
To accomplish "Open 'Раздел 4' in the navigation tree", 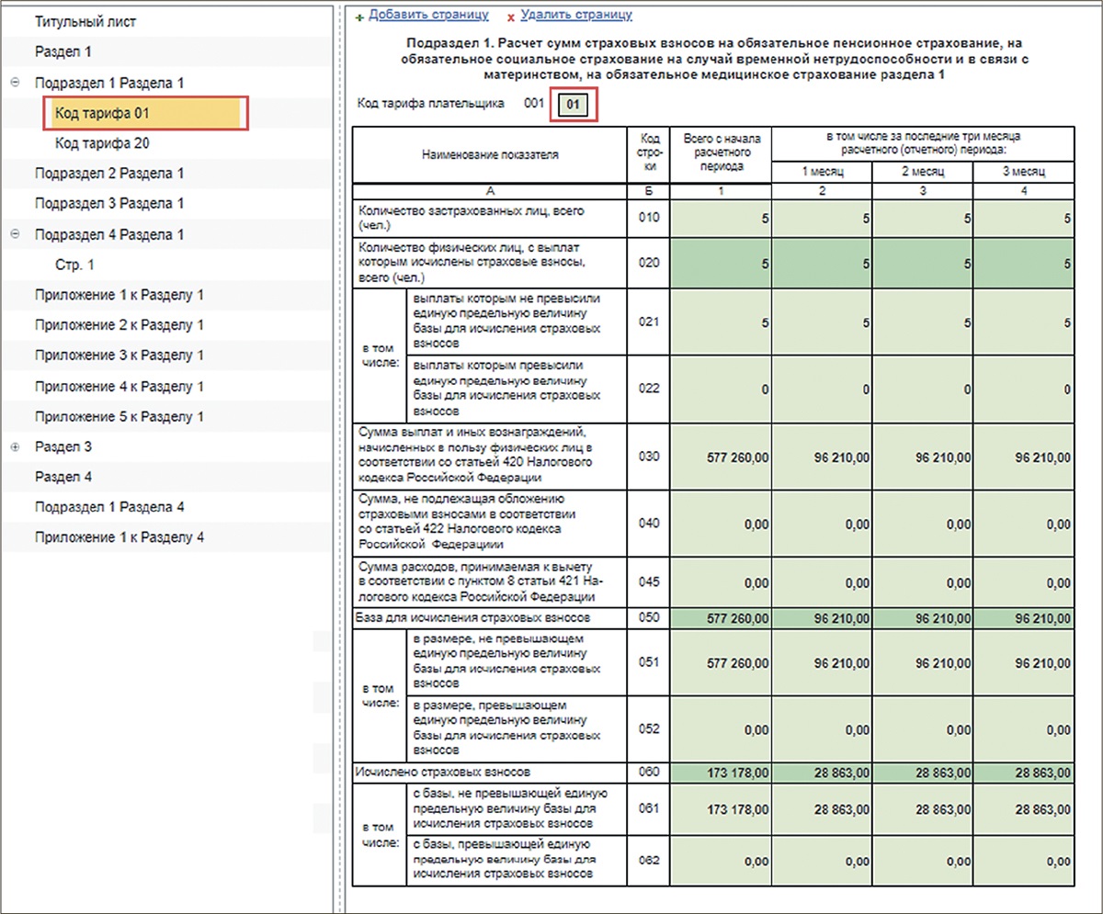I will pos(63,477).
